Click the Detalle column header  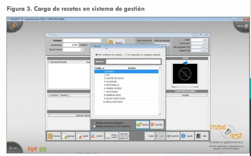[x=185, y=95]
